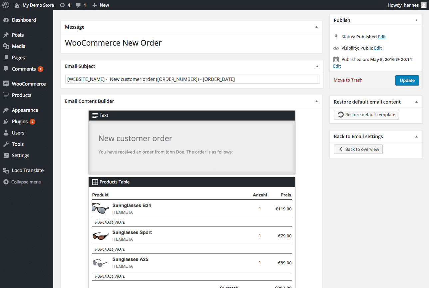This screenshot has height=288, width=429.
Task: Collapse the Publish panel
Action: click(416, 20)
